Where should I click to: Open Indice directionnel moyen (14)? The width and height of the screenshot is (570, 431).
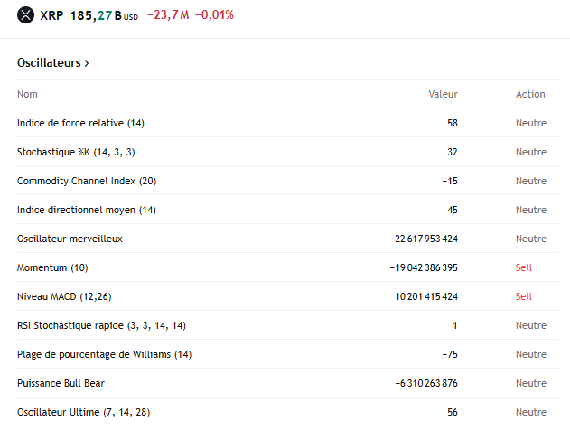tap(288, 210)
